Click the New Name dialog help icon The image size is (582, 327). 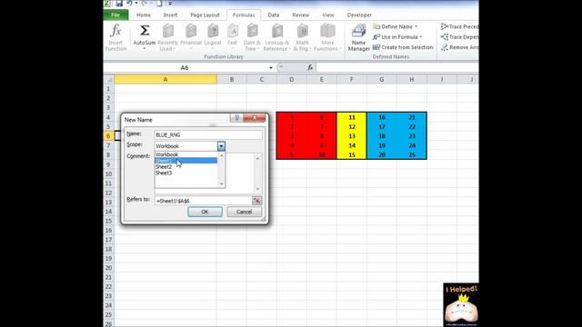point(236,118)
